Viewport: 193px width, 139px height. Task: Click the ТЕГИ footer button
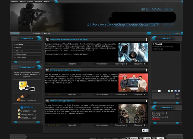(158, 138)
